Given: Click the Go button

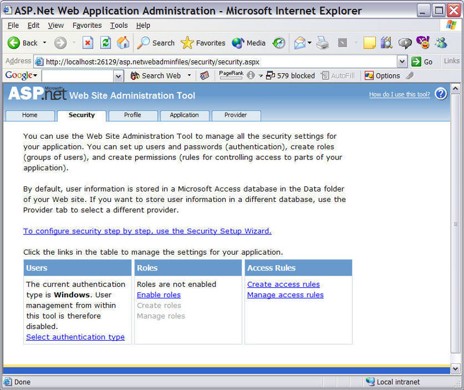Looking at the screenshot, I should 422,62.
